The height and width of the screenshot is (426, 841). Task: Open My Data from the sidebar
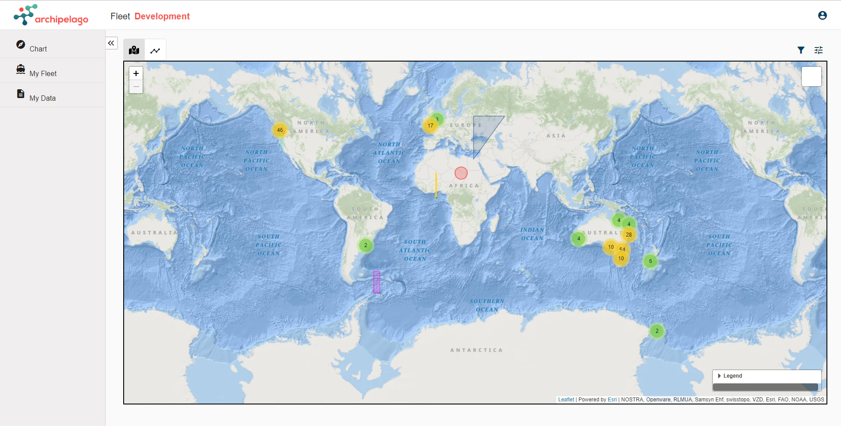[42, 98]
